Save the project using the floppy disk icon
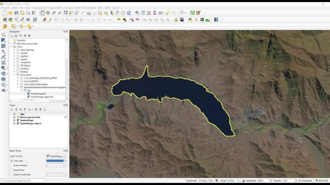Screen dimensions: 330x185 click(x=16, y=13)
